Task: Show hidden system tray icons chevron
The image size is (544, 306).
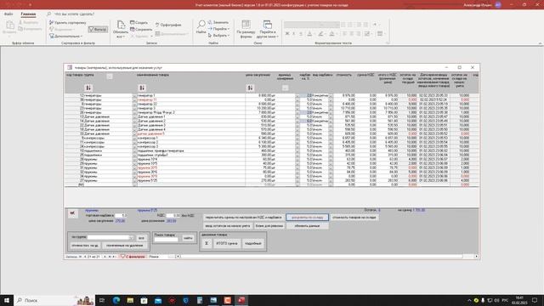Action: pos(469,300)
